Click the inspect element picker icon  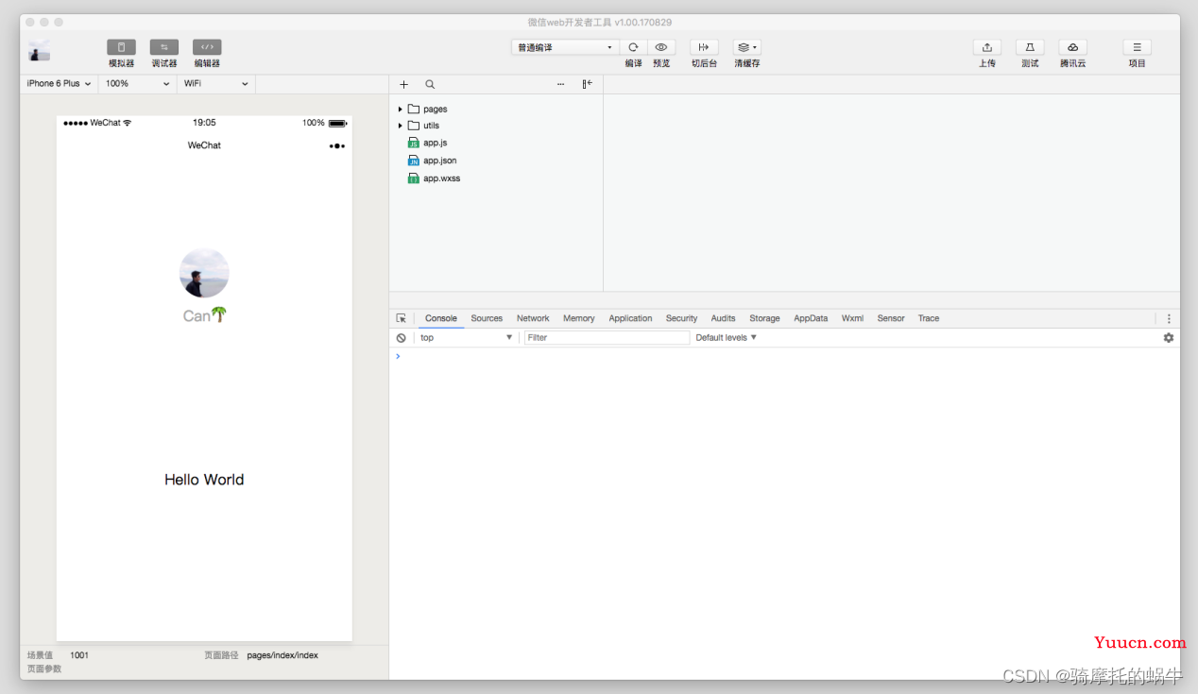click(x=402, y=318)
